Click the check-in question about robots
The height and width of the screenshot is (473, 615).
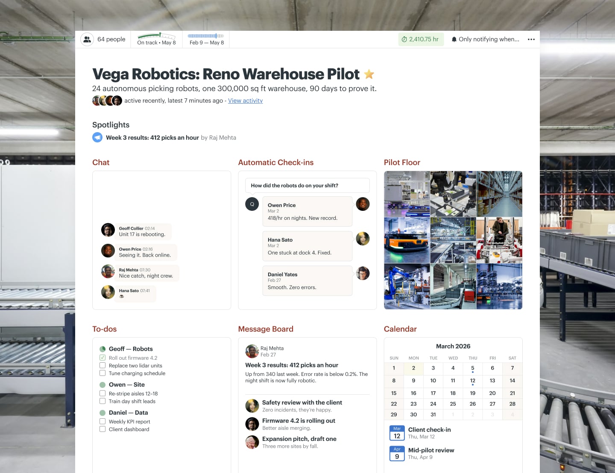coord(307,186)
